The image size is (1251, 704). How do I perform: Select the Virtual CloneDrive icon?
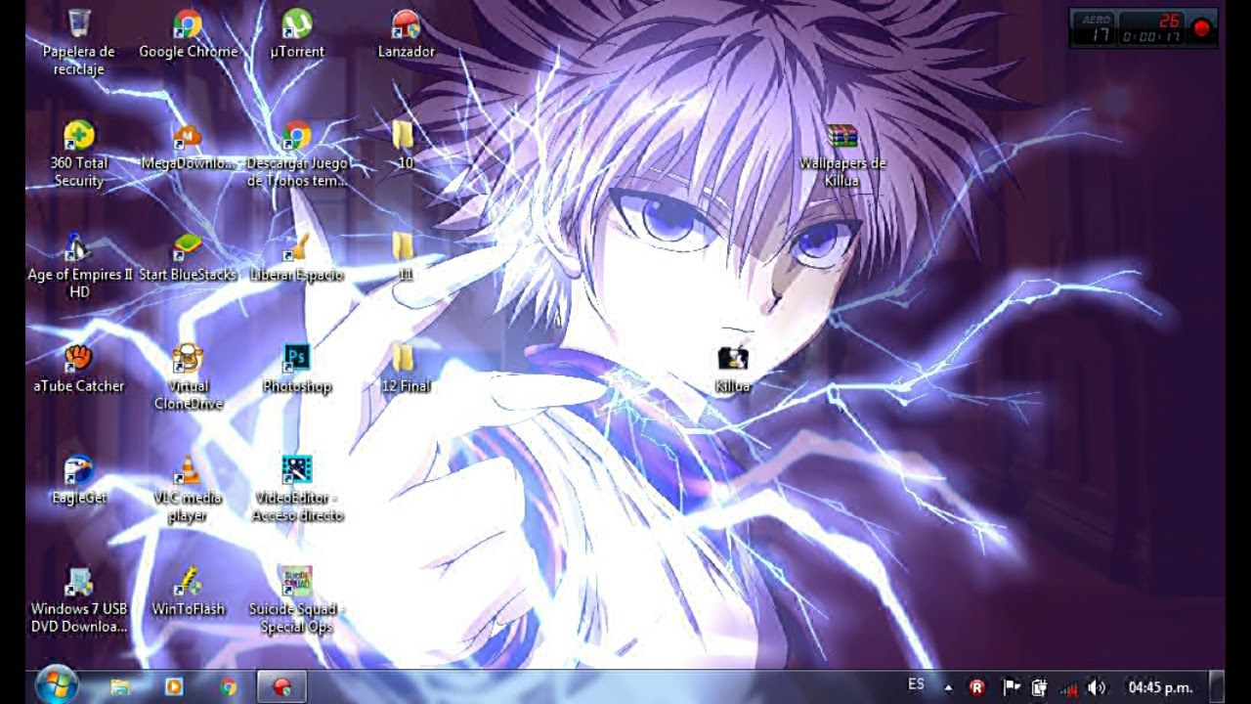[x=188, y=376]
